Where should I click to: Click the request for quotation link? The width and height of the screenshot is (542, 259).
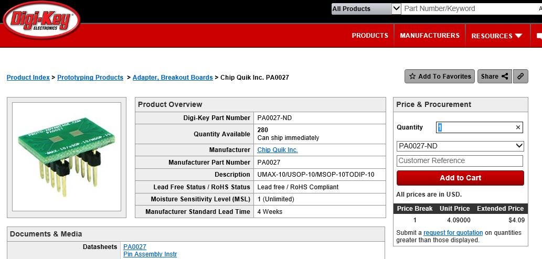coord(453,233)
